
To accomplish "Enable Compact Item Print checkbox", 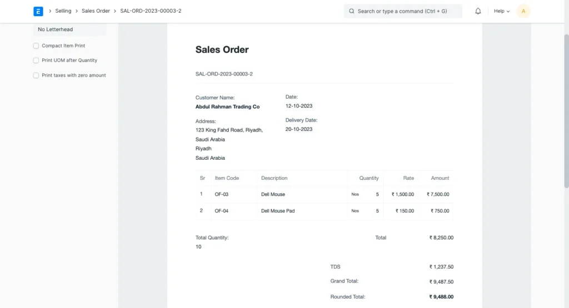I will click(x=36, y=46).
